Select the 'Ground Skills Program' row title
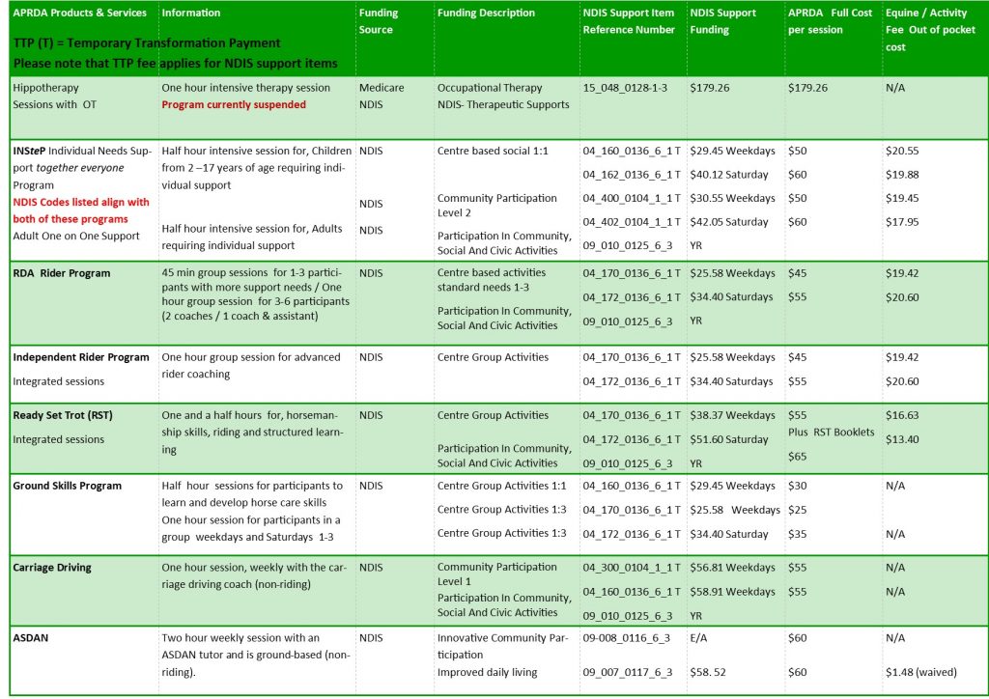 pos(68,486)
